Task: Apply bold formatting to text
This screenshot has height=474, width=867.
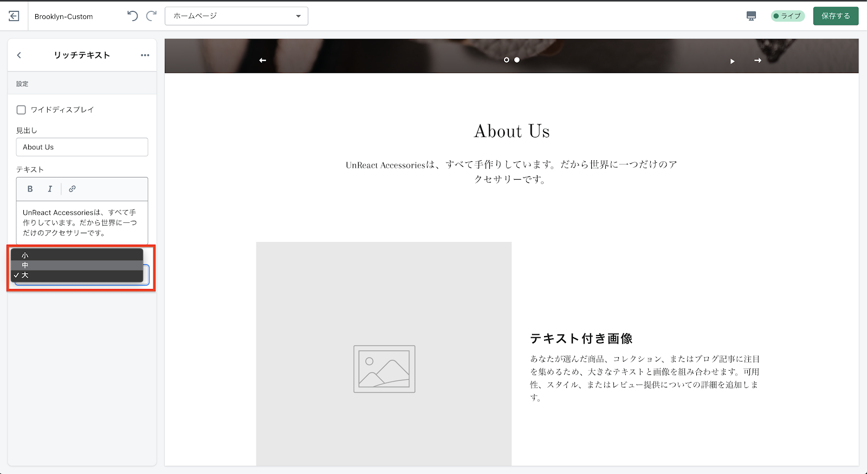Action: click(30, 189)
